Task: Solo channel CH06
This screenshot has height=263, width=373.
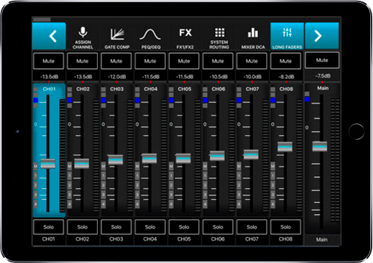Action: (x=218, y=227)
